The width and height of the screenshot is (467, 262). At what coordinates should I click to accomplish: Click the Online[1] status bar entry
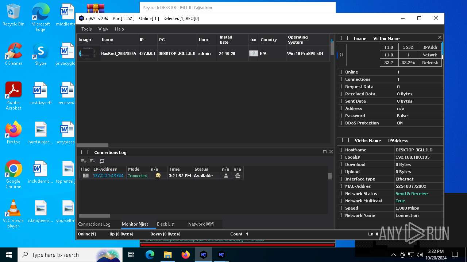[x=87, y=234]
